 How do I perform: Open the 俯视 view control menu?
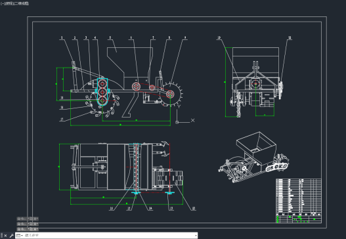click(x=10, y=3)
